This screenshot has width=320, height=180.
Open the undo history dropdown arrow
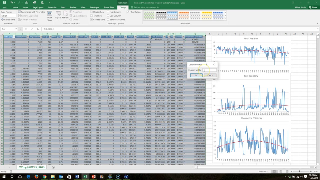coord(15,2)
